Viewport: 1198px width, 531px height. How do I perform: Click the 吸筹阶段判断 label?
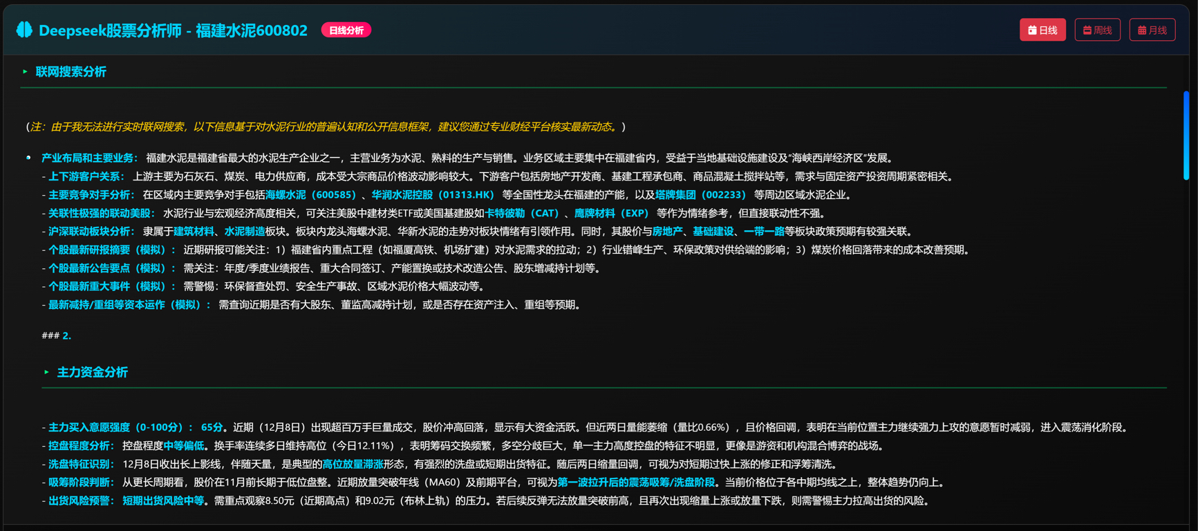[x=81, y=483]
